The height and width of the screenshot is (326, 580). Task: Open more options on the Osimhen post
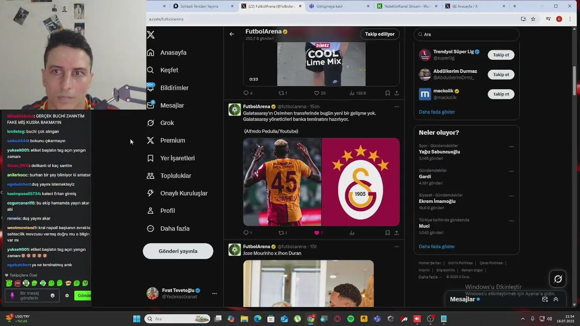click(x=396, y=107)
